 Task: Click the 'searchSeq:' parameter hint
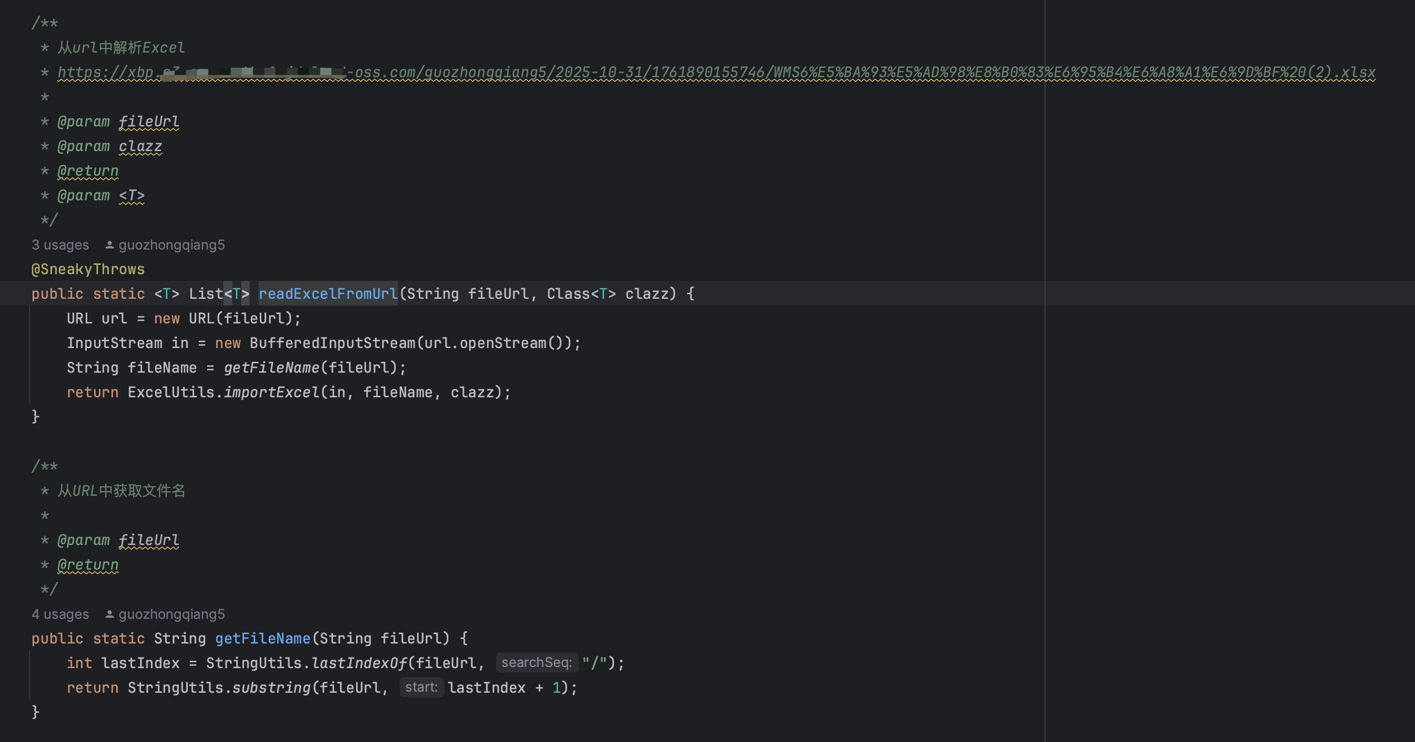(536, 663)
